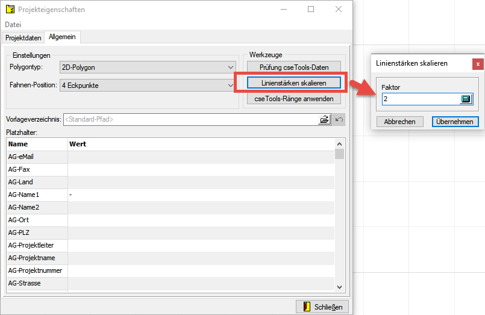Screen dimensions: 485x315
Task: Close the Linienstärken skalieren dialog
Action: coord(477,63)
